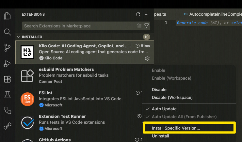Screen dimensions: 242x142
Task: Click the Extension Test Runner logo
Action: click(27, 123)
